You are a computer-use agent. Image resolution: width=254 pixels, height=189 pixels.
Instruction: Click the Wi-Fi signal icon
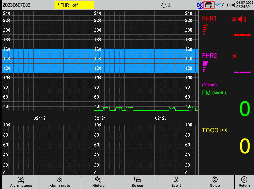coord(217,5)
